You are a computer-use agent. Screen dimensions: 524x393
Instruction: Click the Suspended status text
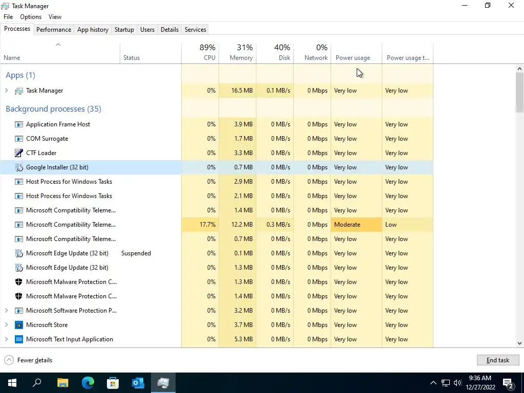[x=136, y=253]
